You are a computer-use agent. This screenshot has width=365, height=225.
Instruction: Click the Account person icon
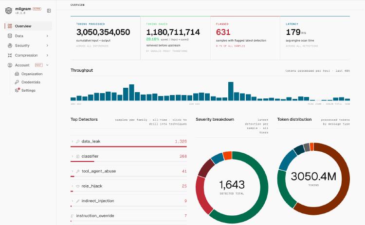click(x=10, y=65)
